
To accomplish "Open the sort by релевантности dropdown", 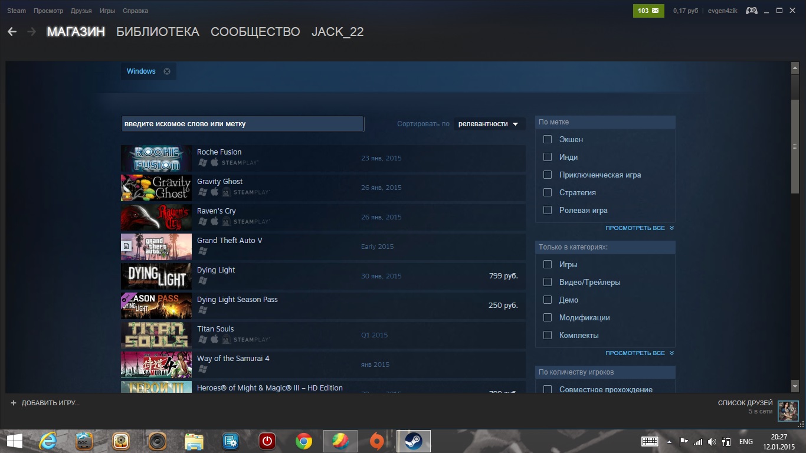I will click(489, 124).
